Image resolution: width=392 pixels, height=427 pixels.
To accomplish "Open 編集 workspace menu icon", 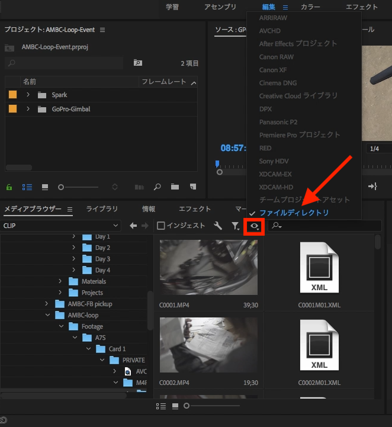I will pyautogui.click(x=285, y=7).
